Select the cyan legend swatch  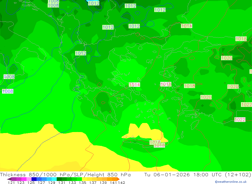(x=54, y=179)
